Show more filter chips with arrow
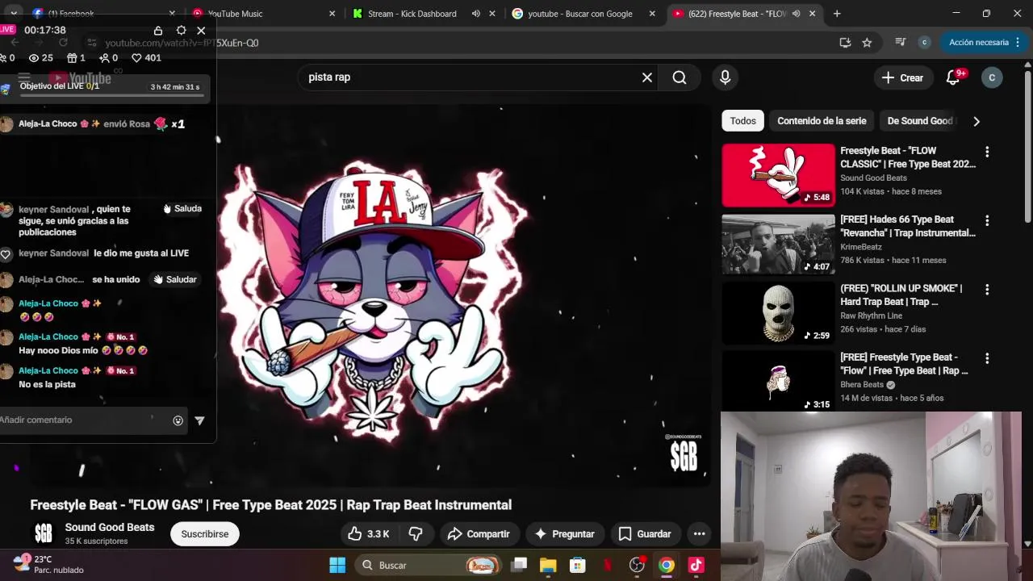This screenshot has width=1033, height=581. 977,121
